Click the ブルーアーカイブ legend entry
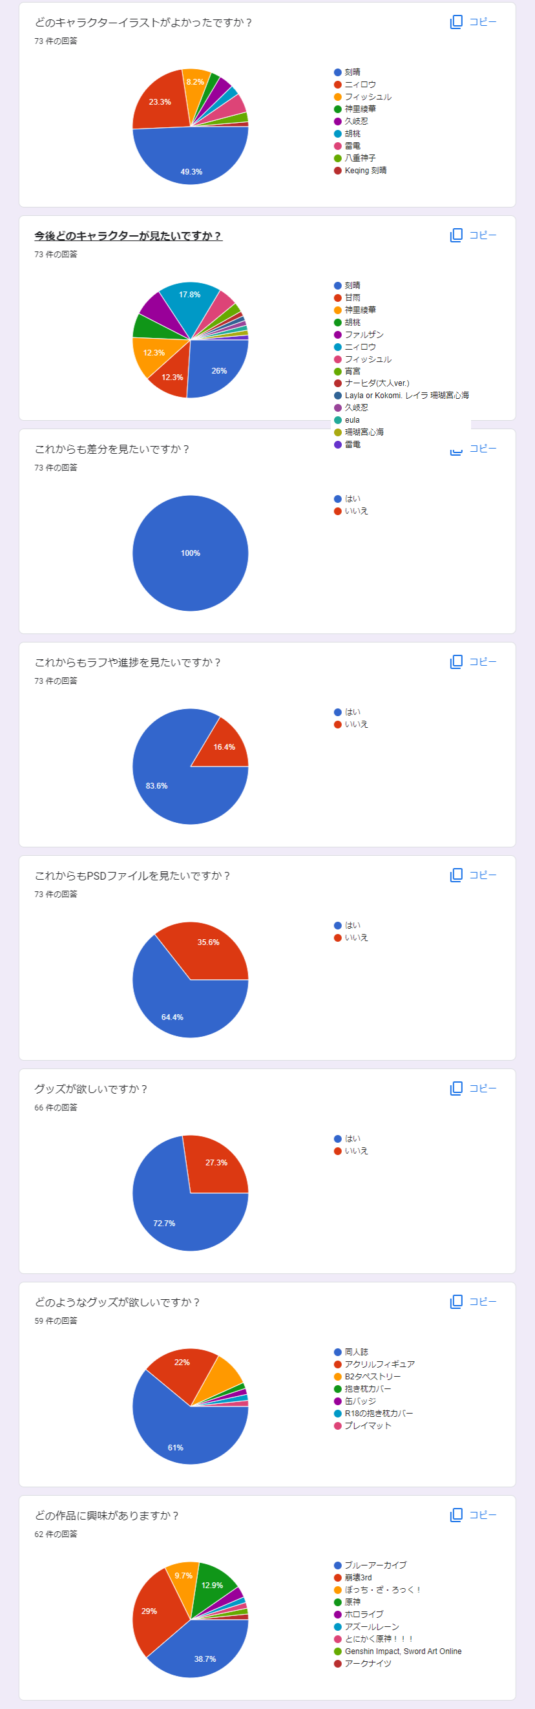 375,1566
